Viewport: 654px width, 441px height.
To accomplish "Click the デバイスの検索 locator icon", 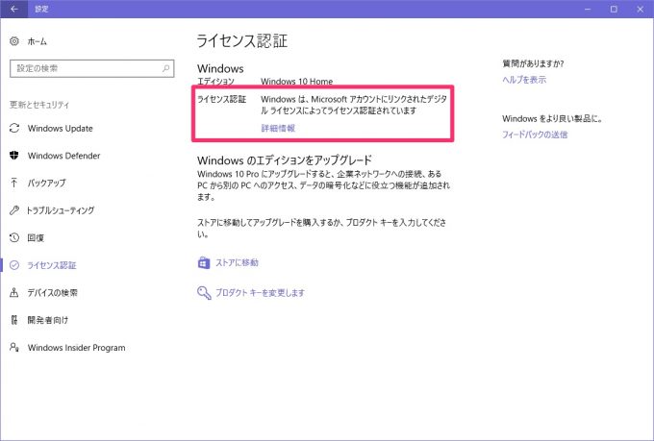I will [14, 293].
